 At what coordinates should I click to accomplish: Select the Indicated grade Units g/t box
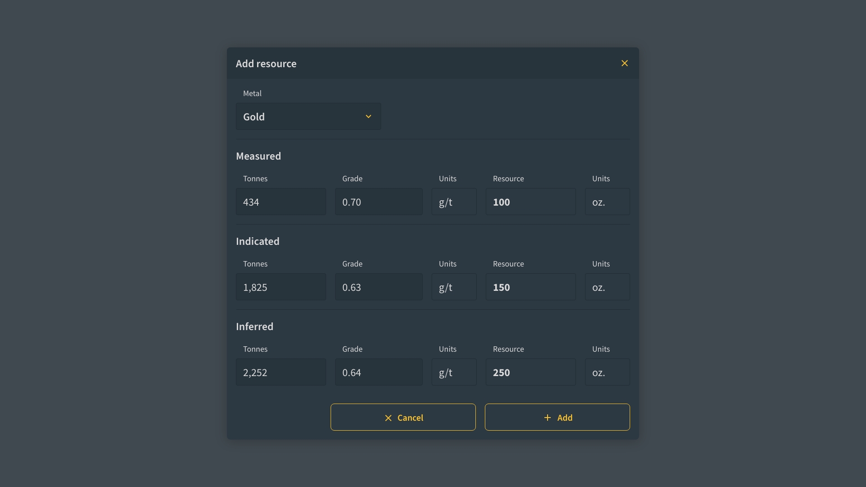click(x=454, y=287)
